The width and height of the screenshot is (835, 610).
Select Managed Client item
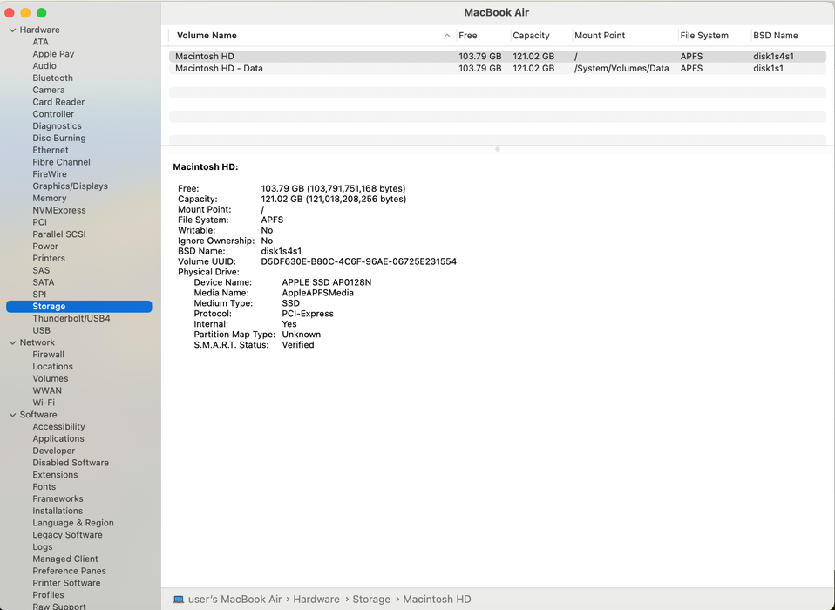(65, 559)
